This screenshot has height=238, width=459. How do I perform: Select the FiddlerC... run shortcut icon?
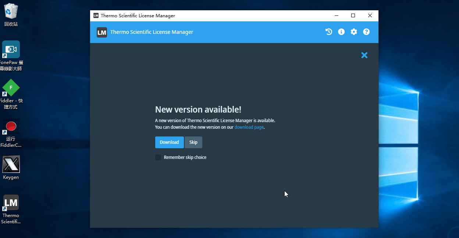(x=11, y=133)
